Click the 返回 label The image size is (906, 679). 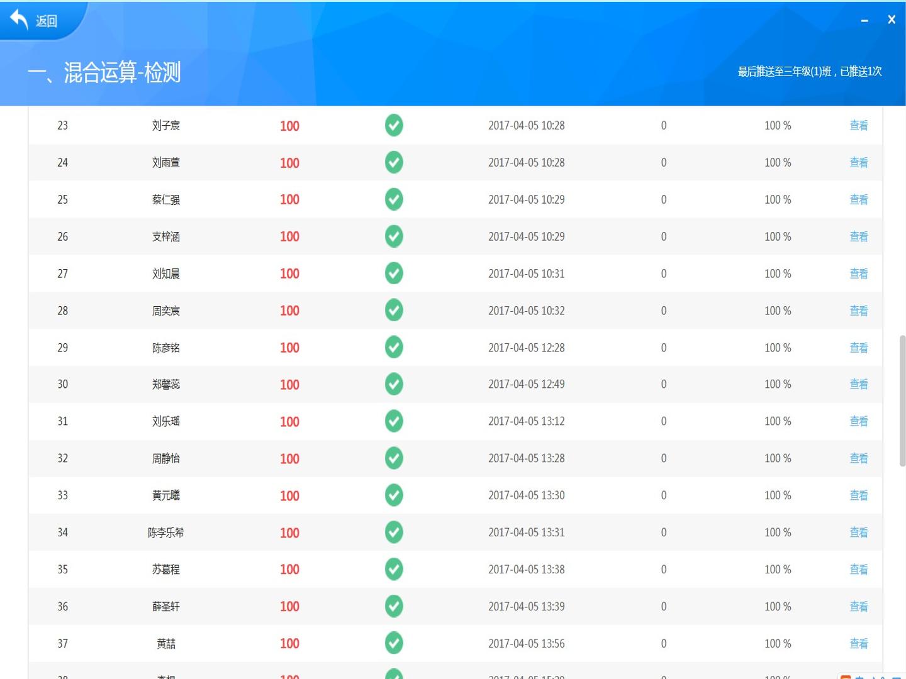47,21
